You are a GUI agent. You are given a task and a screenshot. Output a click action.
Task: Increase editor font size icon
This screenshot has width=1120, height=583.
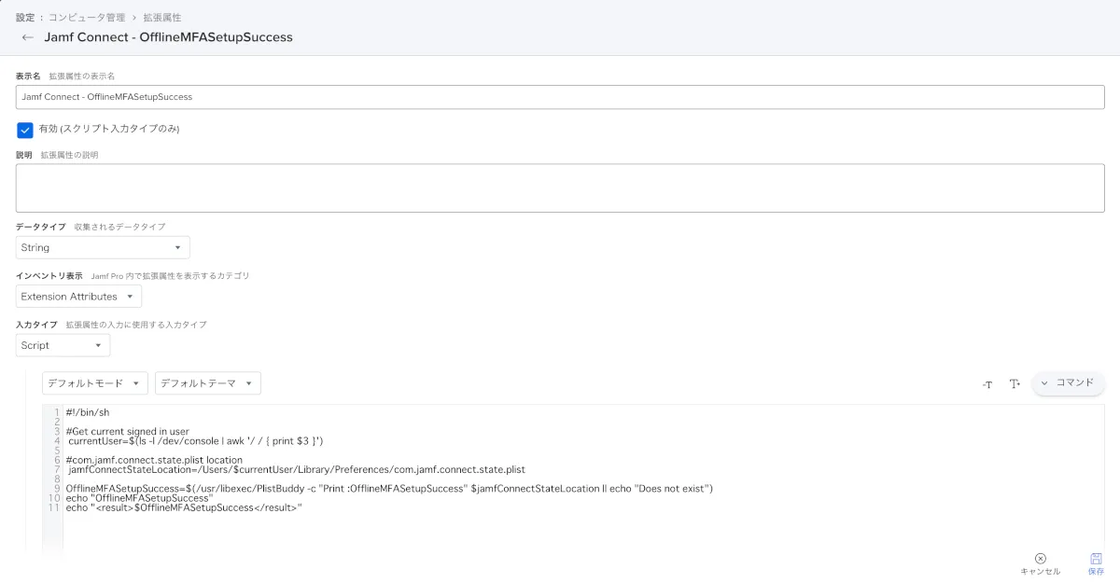tap(1015, 384)
